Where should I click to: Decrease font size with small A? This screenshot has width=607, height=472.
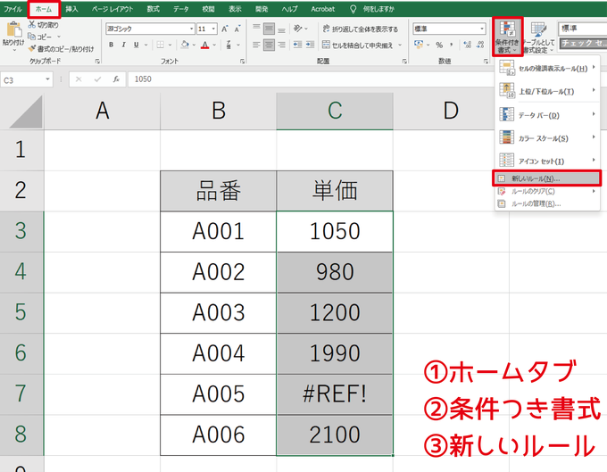pos(237,29)
